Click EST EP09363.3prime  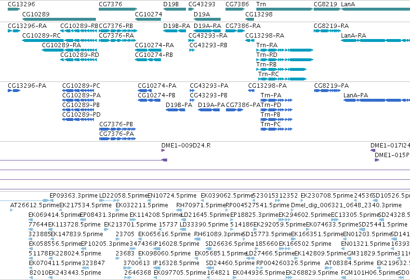pyautogui.click(x=74, y=196)
